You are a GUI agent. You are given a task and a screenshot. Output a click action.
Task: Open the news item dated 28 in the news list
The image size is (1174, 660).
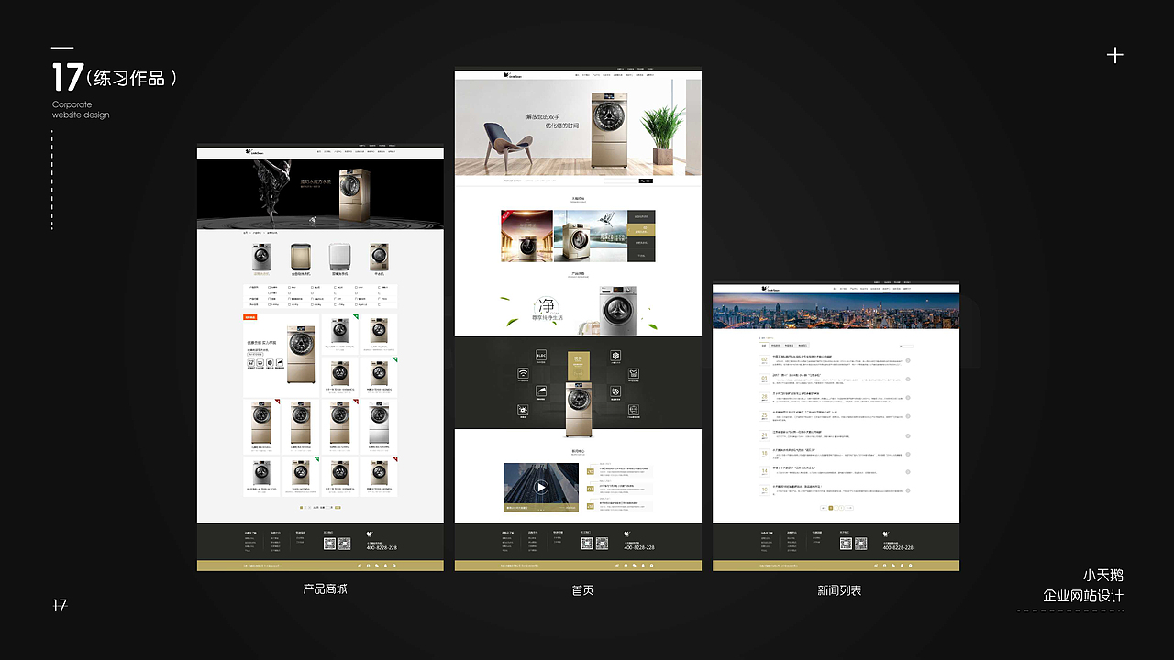click(835, 398)
